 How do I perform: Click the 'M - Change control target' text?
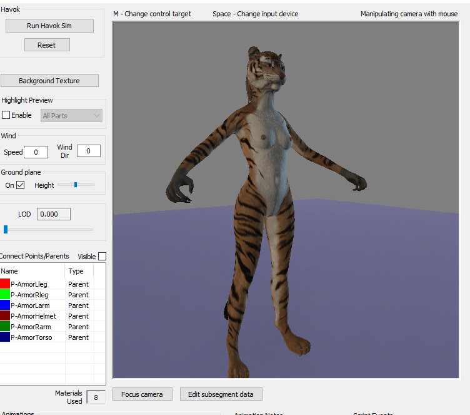pyautogui.click(x=152, y=14)
